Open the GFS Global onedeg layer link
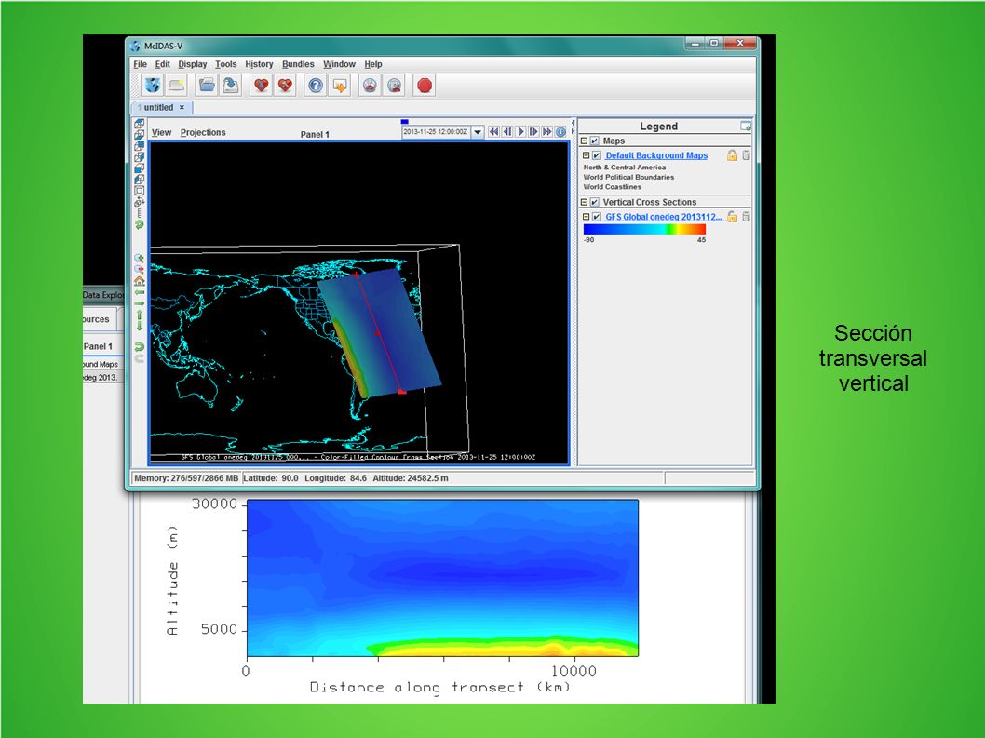 pos(664,217)
